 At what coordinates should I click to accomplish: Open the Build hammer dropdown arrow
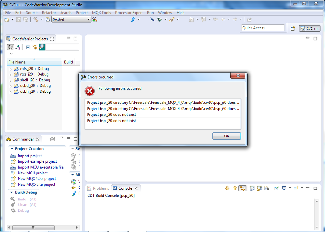42,19
